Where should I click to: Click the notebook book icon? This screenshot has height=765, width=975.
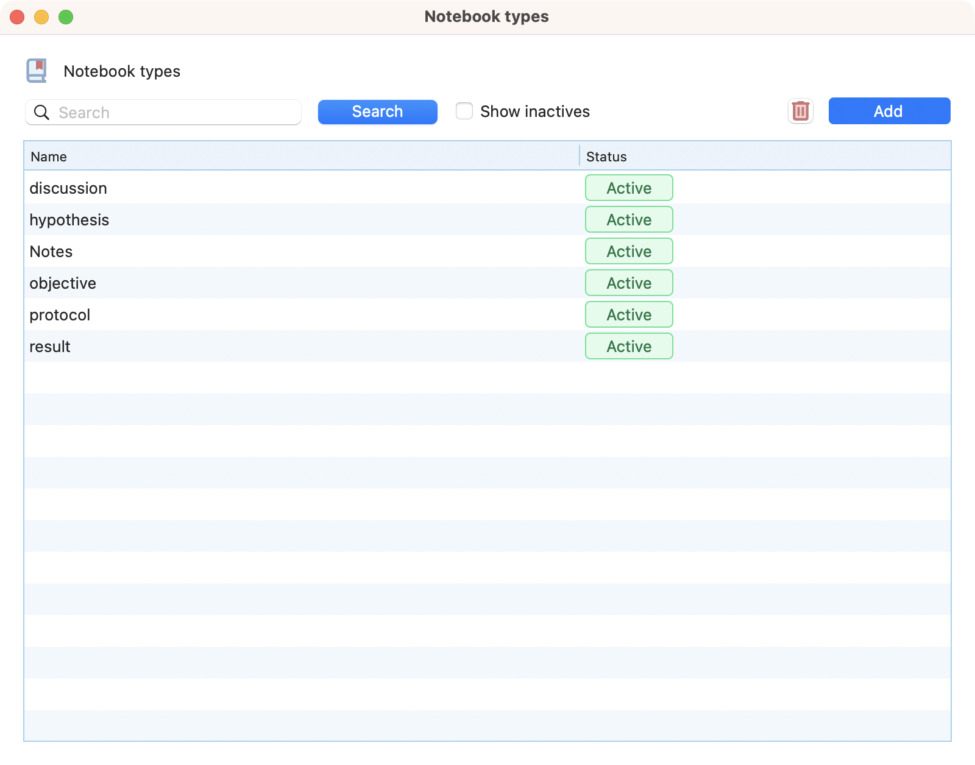point(37,71)
